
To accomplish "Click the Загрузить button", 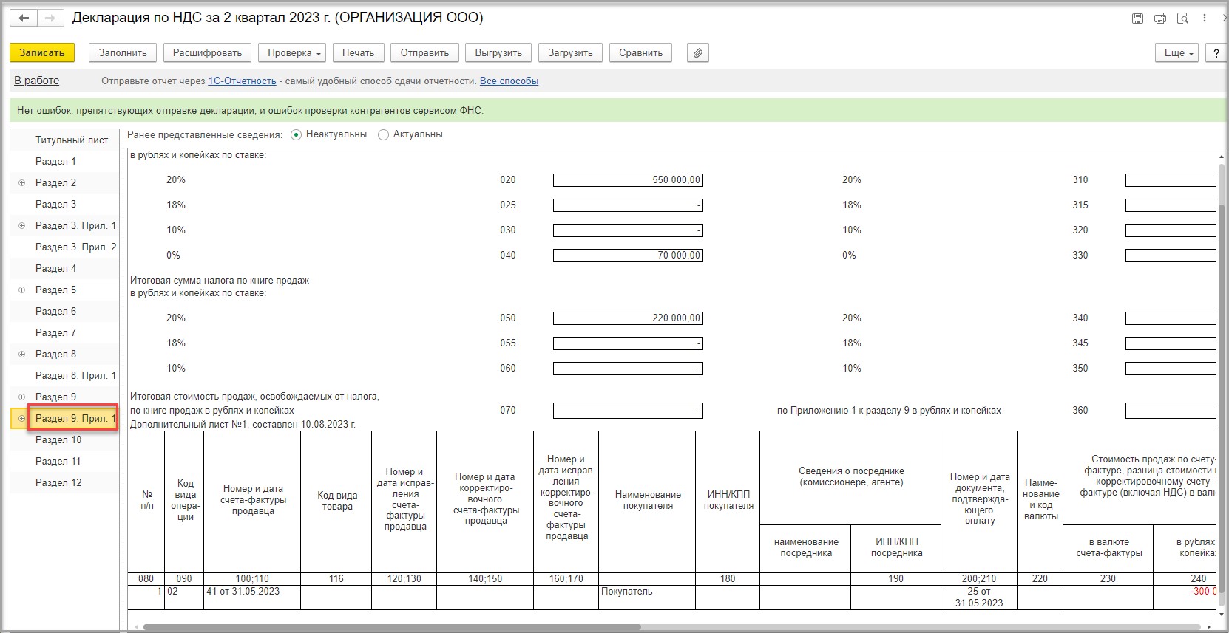I will click(x=570, y=52).
